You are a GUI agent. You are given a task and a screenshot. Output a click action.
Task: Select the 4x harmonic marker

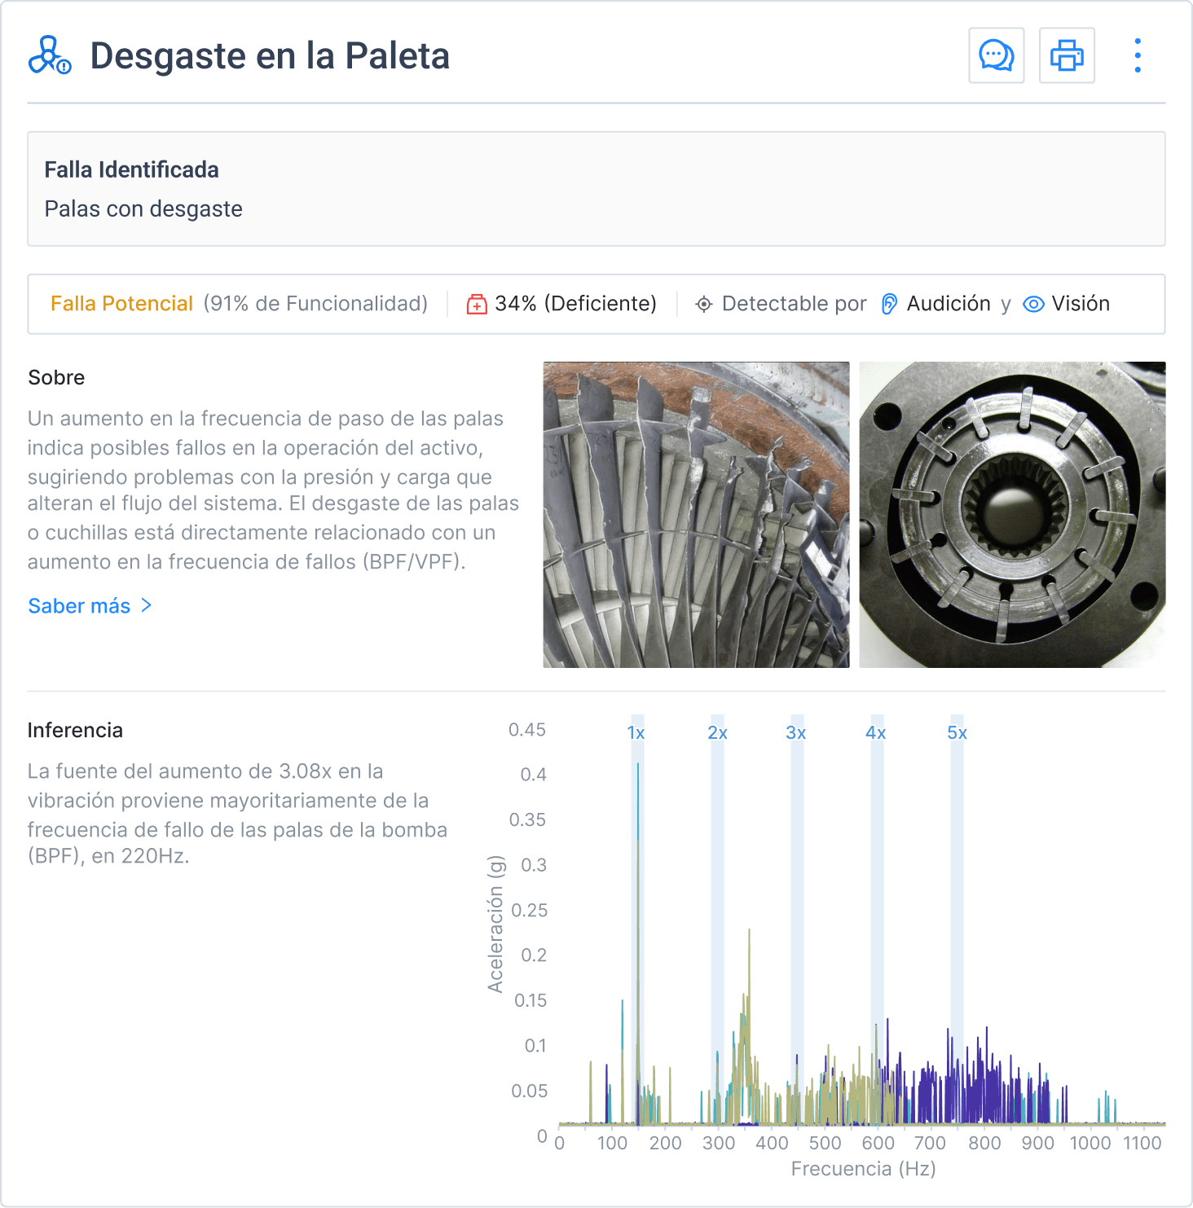[875, 733]
